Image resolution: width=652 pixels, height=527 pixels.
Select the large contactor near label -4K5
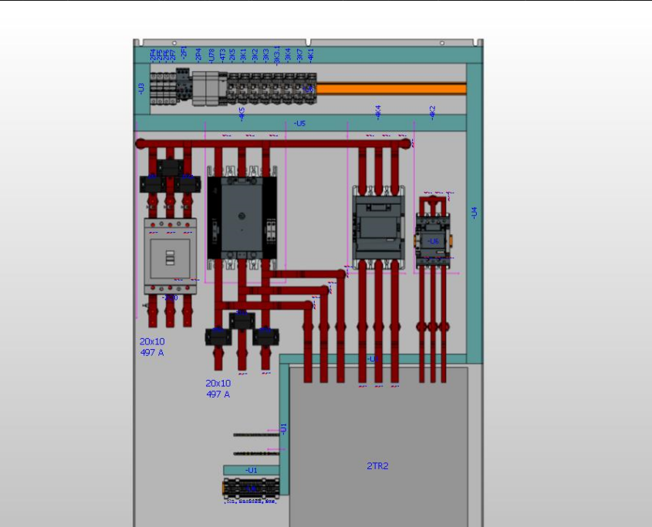pos(241,216)
